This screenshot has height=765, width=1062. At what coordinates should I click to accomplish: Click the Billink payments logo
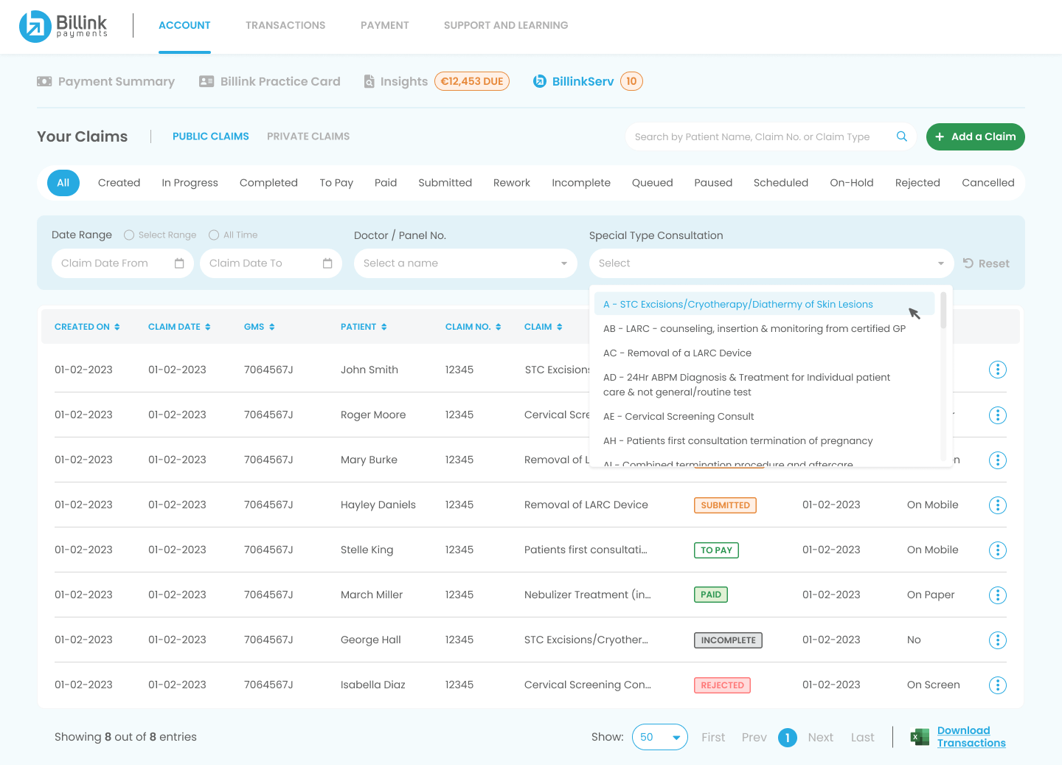63,26
